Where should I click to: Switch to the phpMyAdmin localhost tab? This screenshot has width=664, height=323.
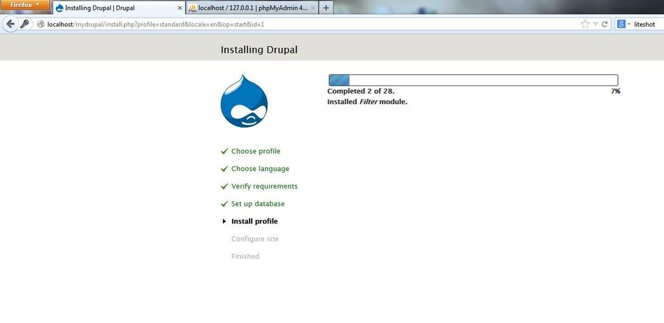252,8
